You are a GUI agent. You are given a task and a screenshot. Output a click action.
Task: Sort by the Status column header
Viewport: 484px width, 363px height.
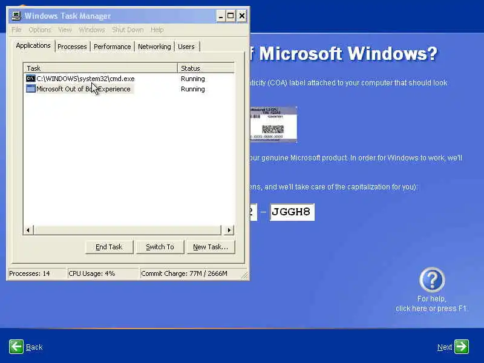(x=206, y=68)
